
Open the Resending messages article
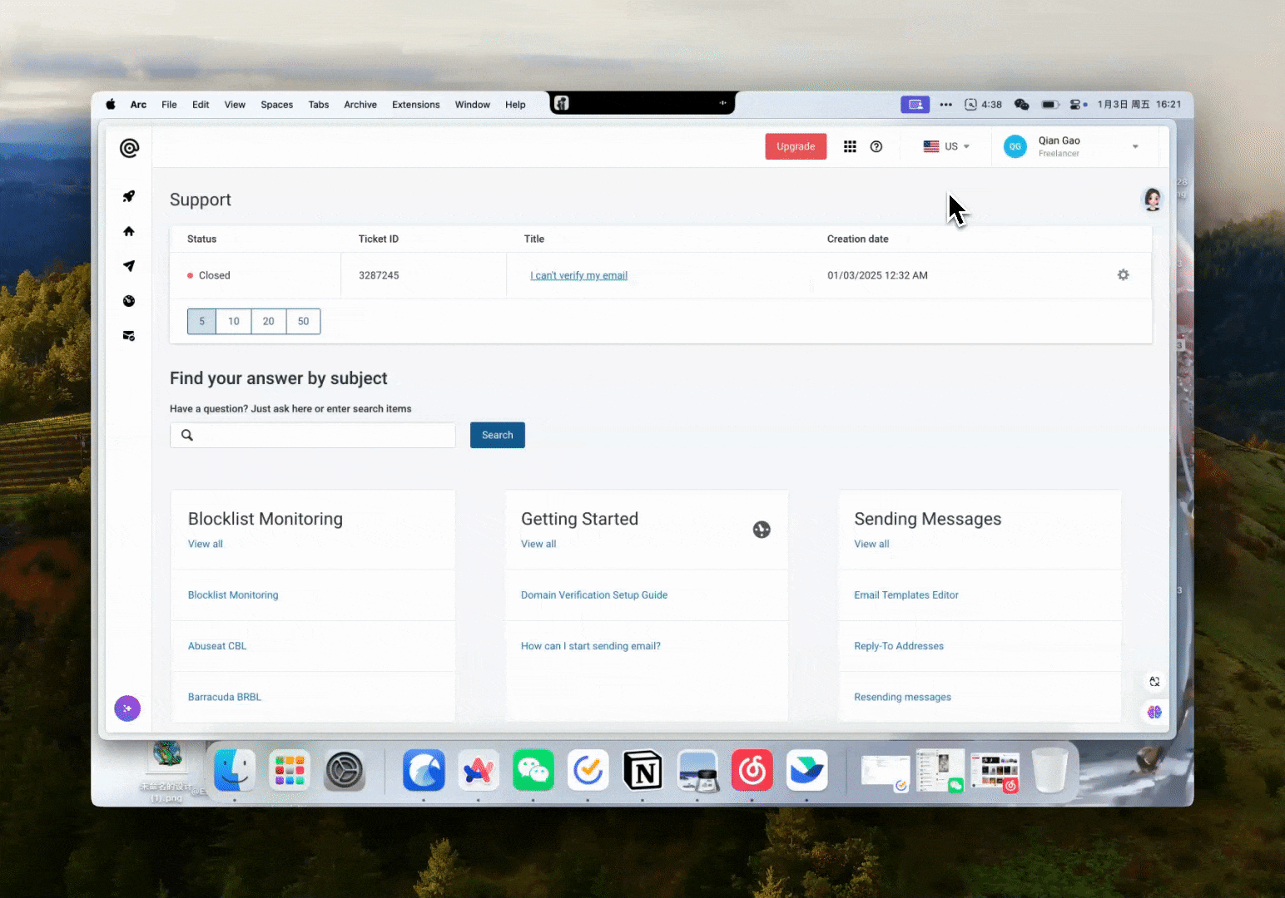902,697
